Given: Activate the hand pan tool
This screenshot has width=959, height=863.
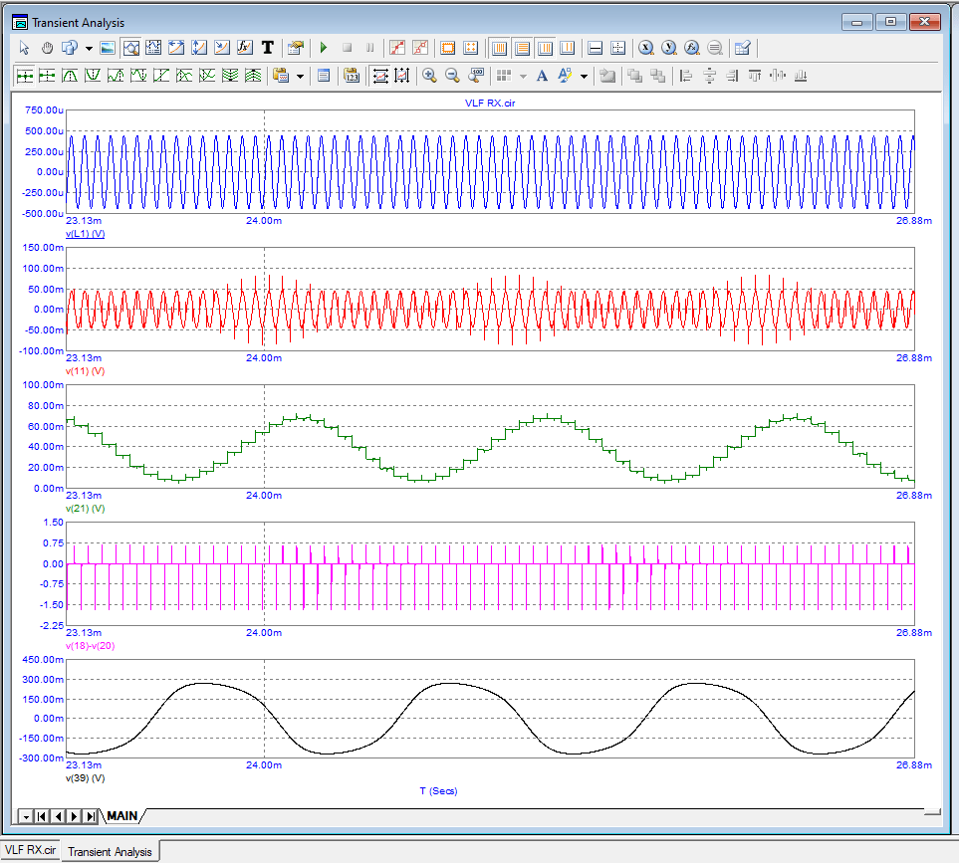Looking at the screenshot, I should click(x=47, y=48).
